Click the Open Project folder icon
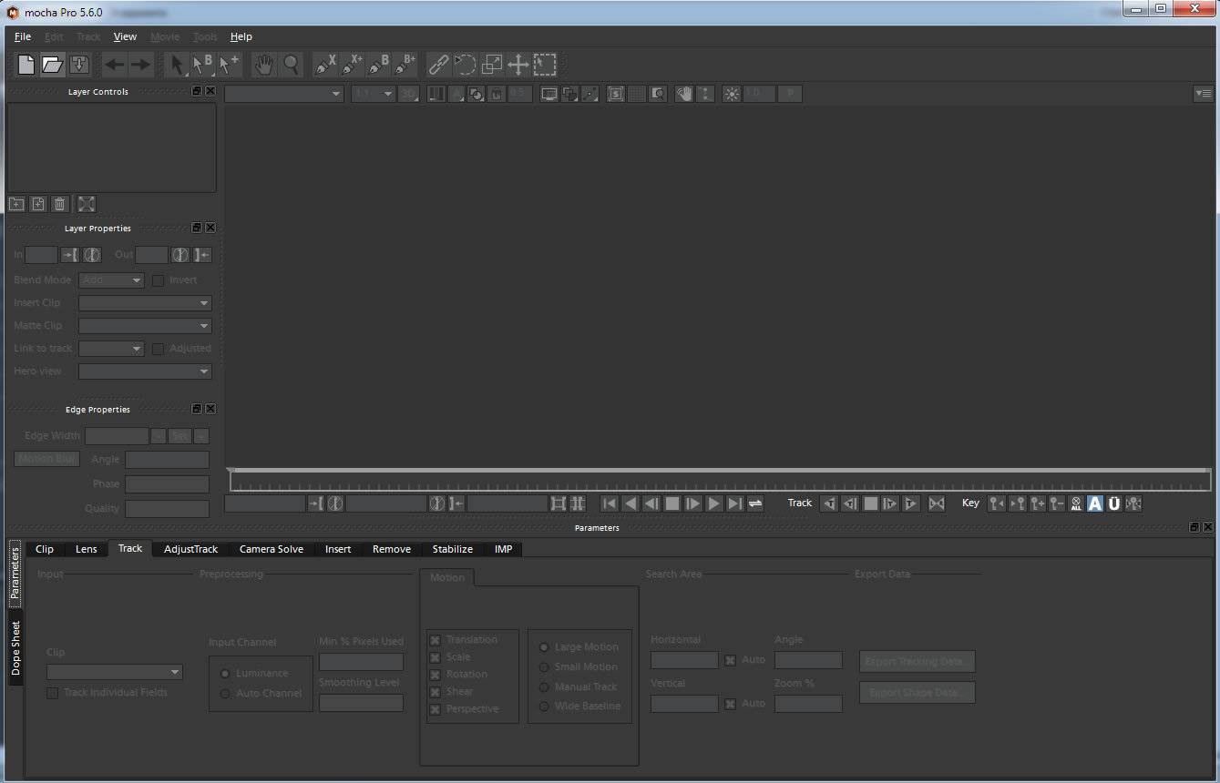 coord(53,65)
